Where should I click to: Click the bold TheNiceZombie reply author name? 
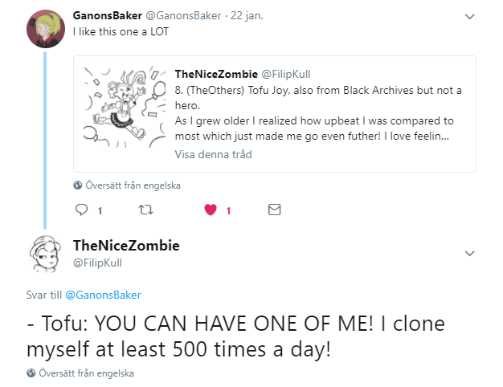click(x=126, y=246)
